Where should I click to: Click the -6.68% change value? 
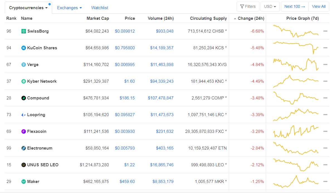(257, 31)
